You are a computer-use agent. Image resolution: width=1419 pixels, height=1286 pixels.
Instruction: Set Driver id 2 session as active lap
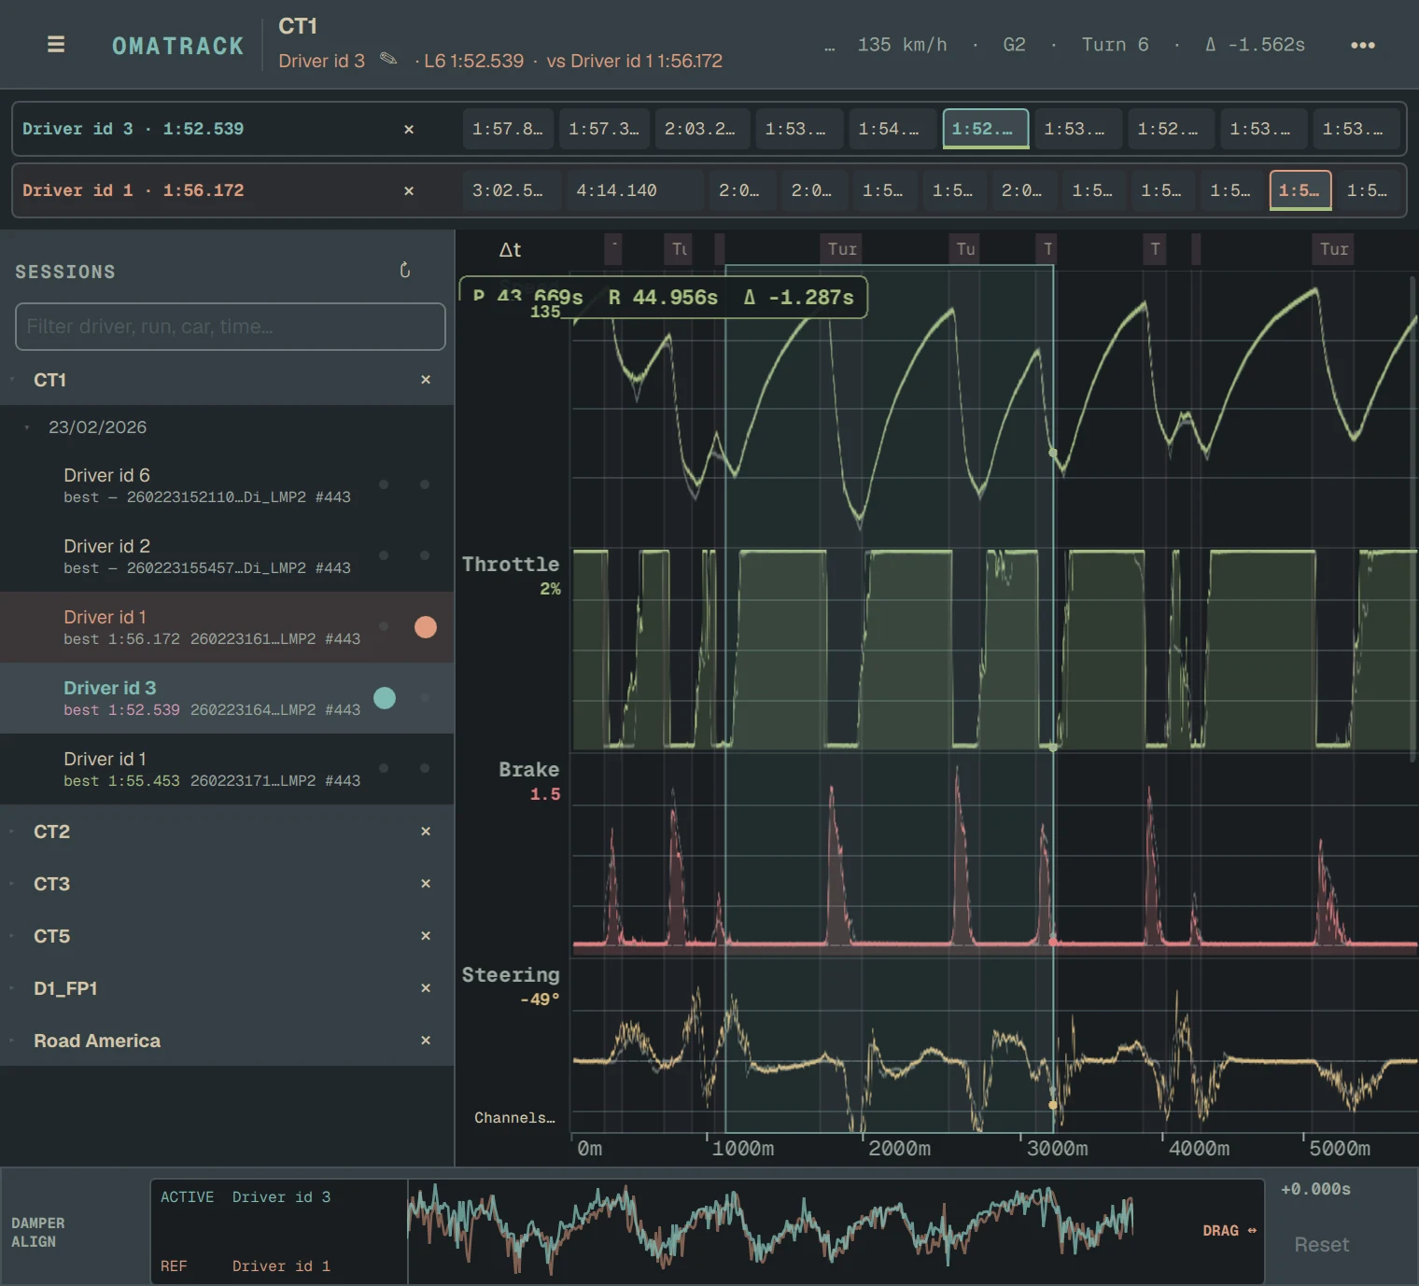[x=385, y=555]
